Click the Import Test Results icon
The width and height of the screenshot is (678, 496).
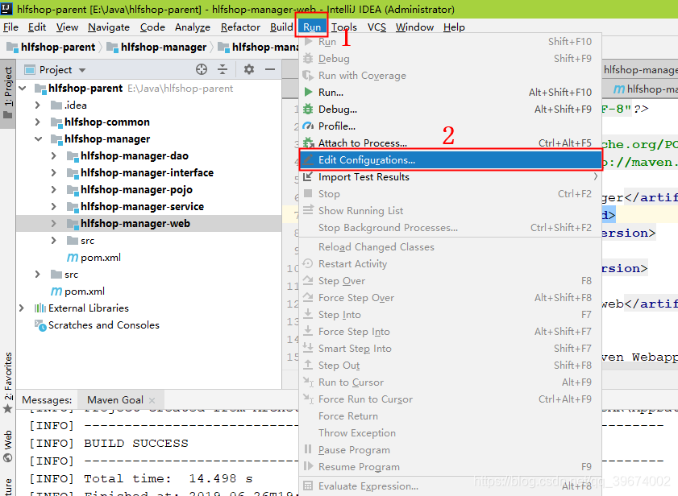tap(308, 176)
